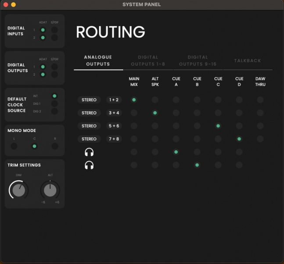Screen dimensions: 284x264
Task: Toggle Digital Outputs 2 ADAT
Action: point(43,74)
